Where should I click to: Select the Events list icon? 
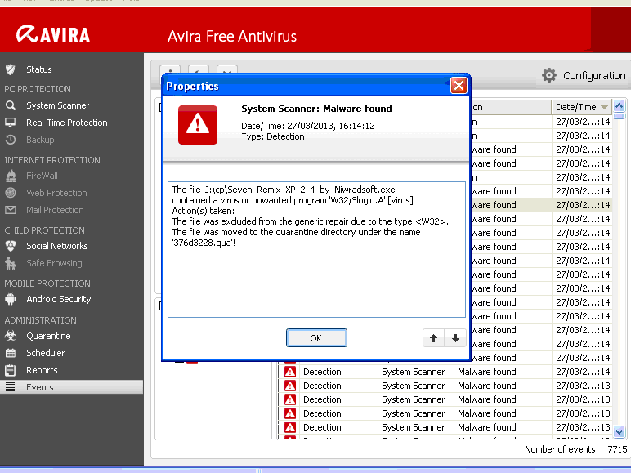coord(11,387)
